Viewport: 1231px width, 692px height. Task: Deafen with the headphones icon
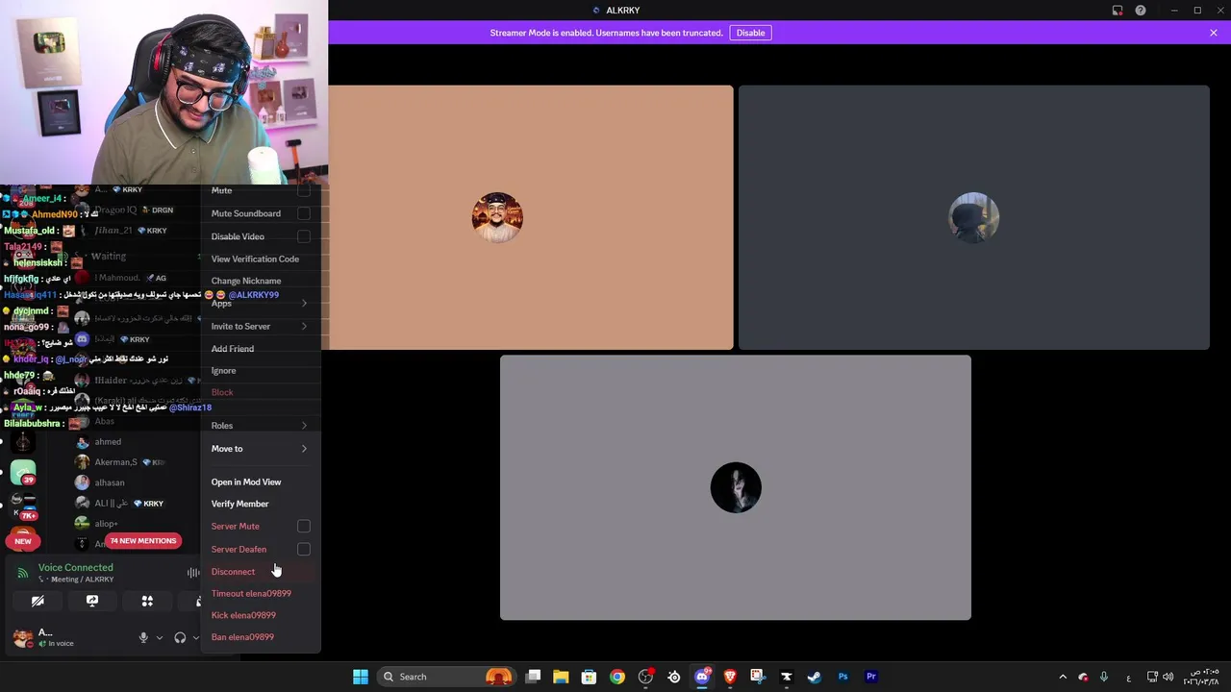(x=180, y=637)
